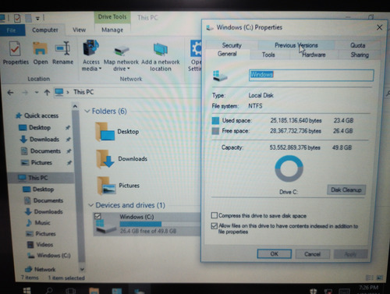Select Music under This PC

pos(38,223)
